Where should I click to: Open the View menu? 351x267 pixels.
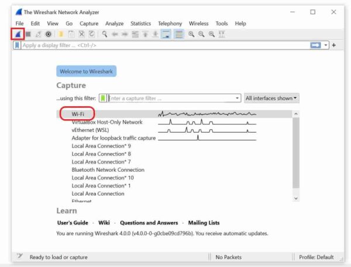[x=53, y=23]
